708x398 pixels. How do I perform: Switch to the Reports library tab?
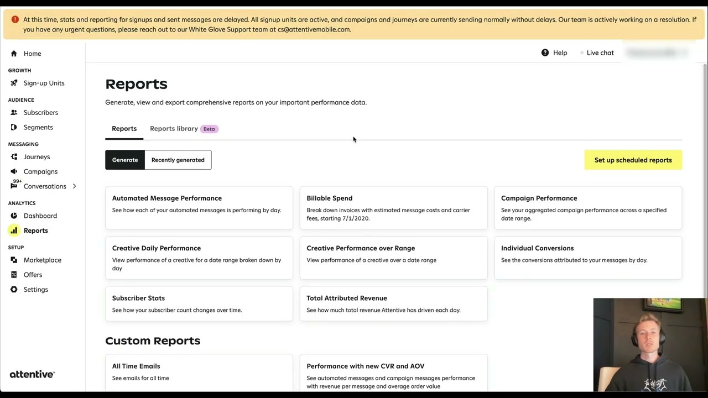pyautogui.click(x=174, y=129)
